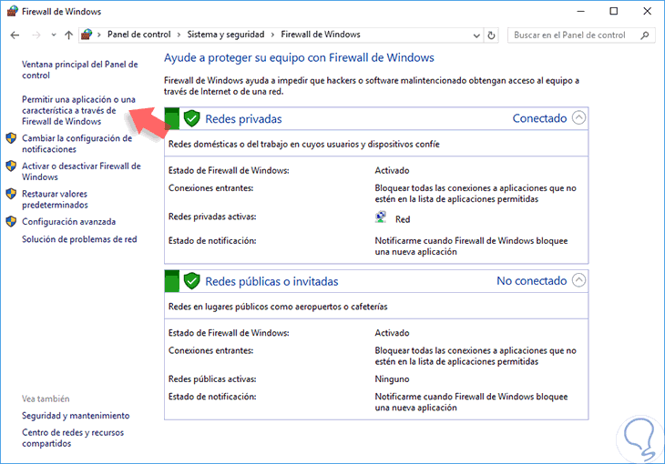The image size is (665, 464).
Task: Click the Redes públicas activas label
Action: coord(212,379)
